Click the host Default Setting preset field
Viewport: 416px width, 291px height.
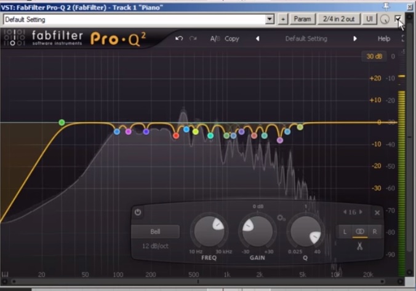(135, 19)
